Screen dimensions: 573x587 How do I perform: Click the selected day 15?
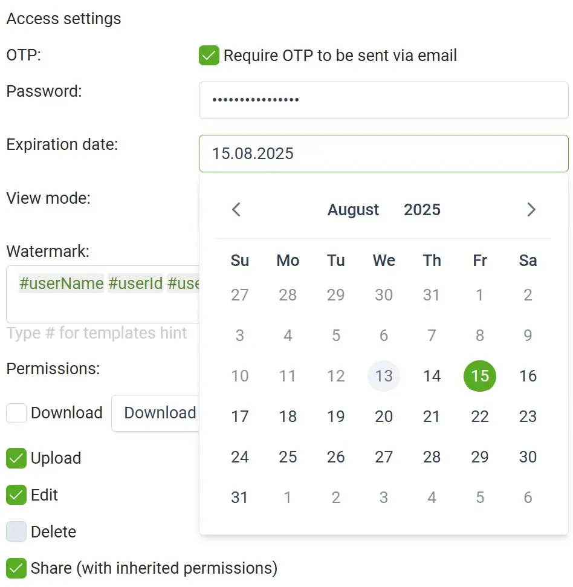480,376
